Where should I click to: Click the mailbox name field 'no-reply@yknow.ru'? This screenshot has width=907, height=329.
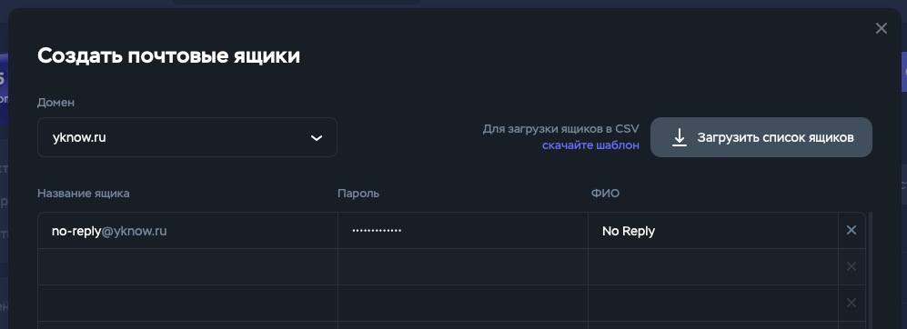pyautogui.click(x=188, y=231)
